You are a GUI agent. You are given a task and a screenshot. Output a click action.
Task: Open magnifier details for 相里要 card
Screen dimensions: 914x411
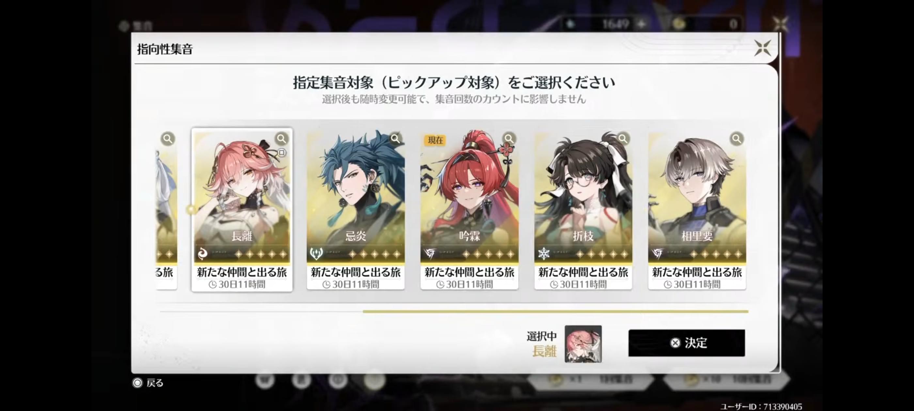[737, 139]
